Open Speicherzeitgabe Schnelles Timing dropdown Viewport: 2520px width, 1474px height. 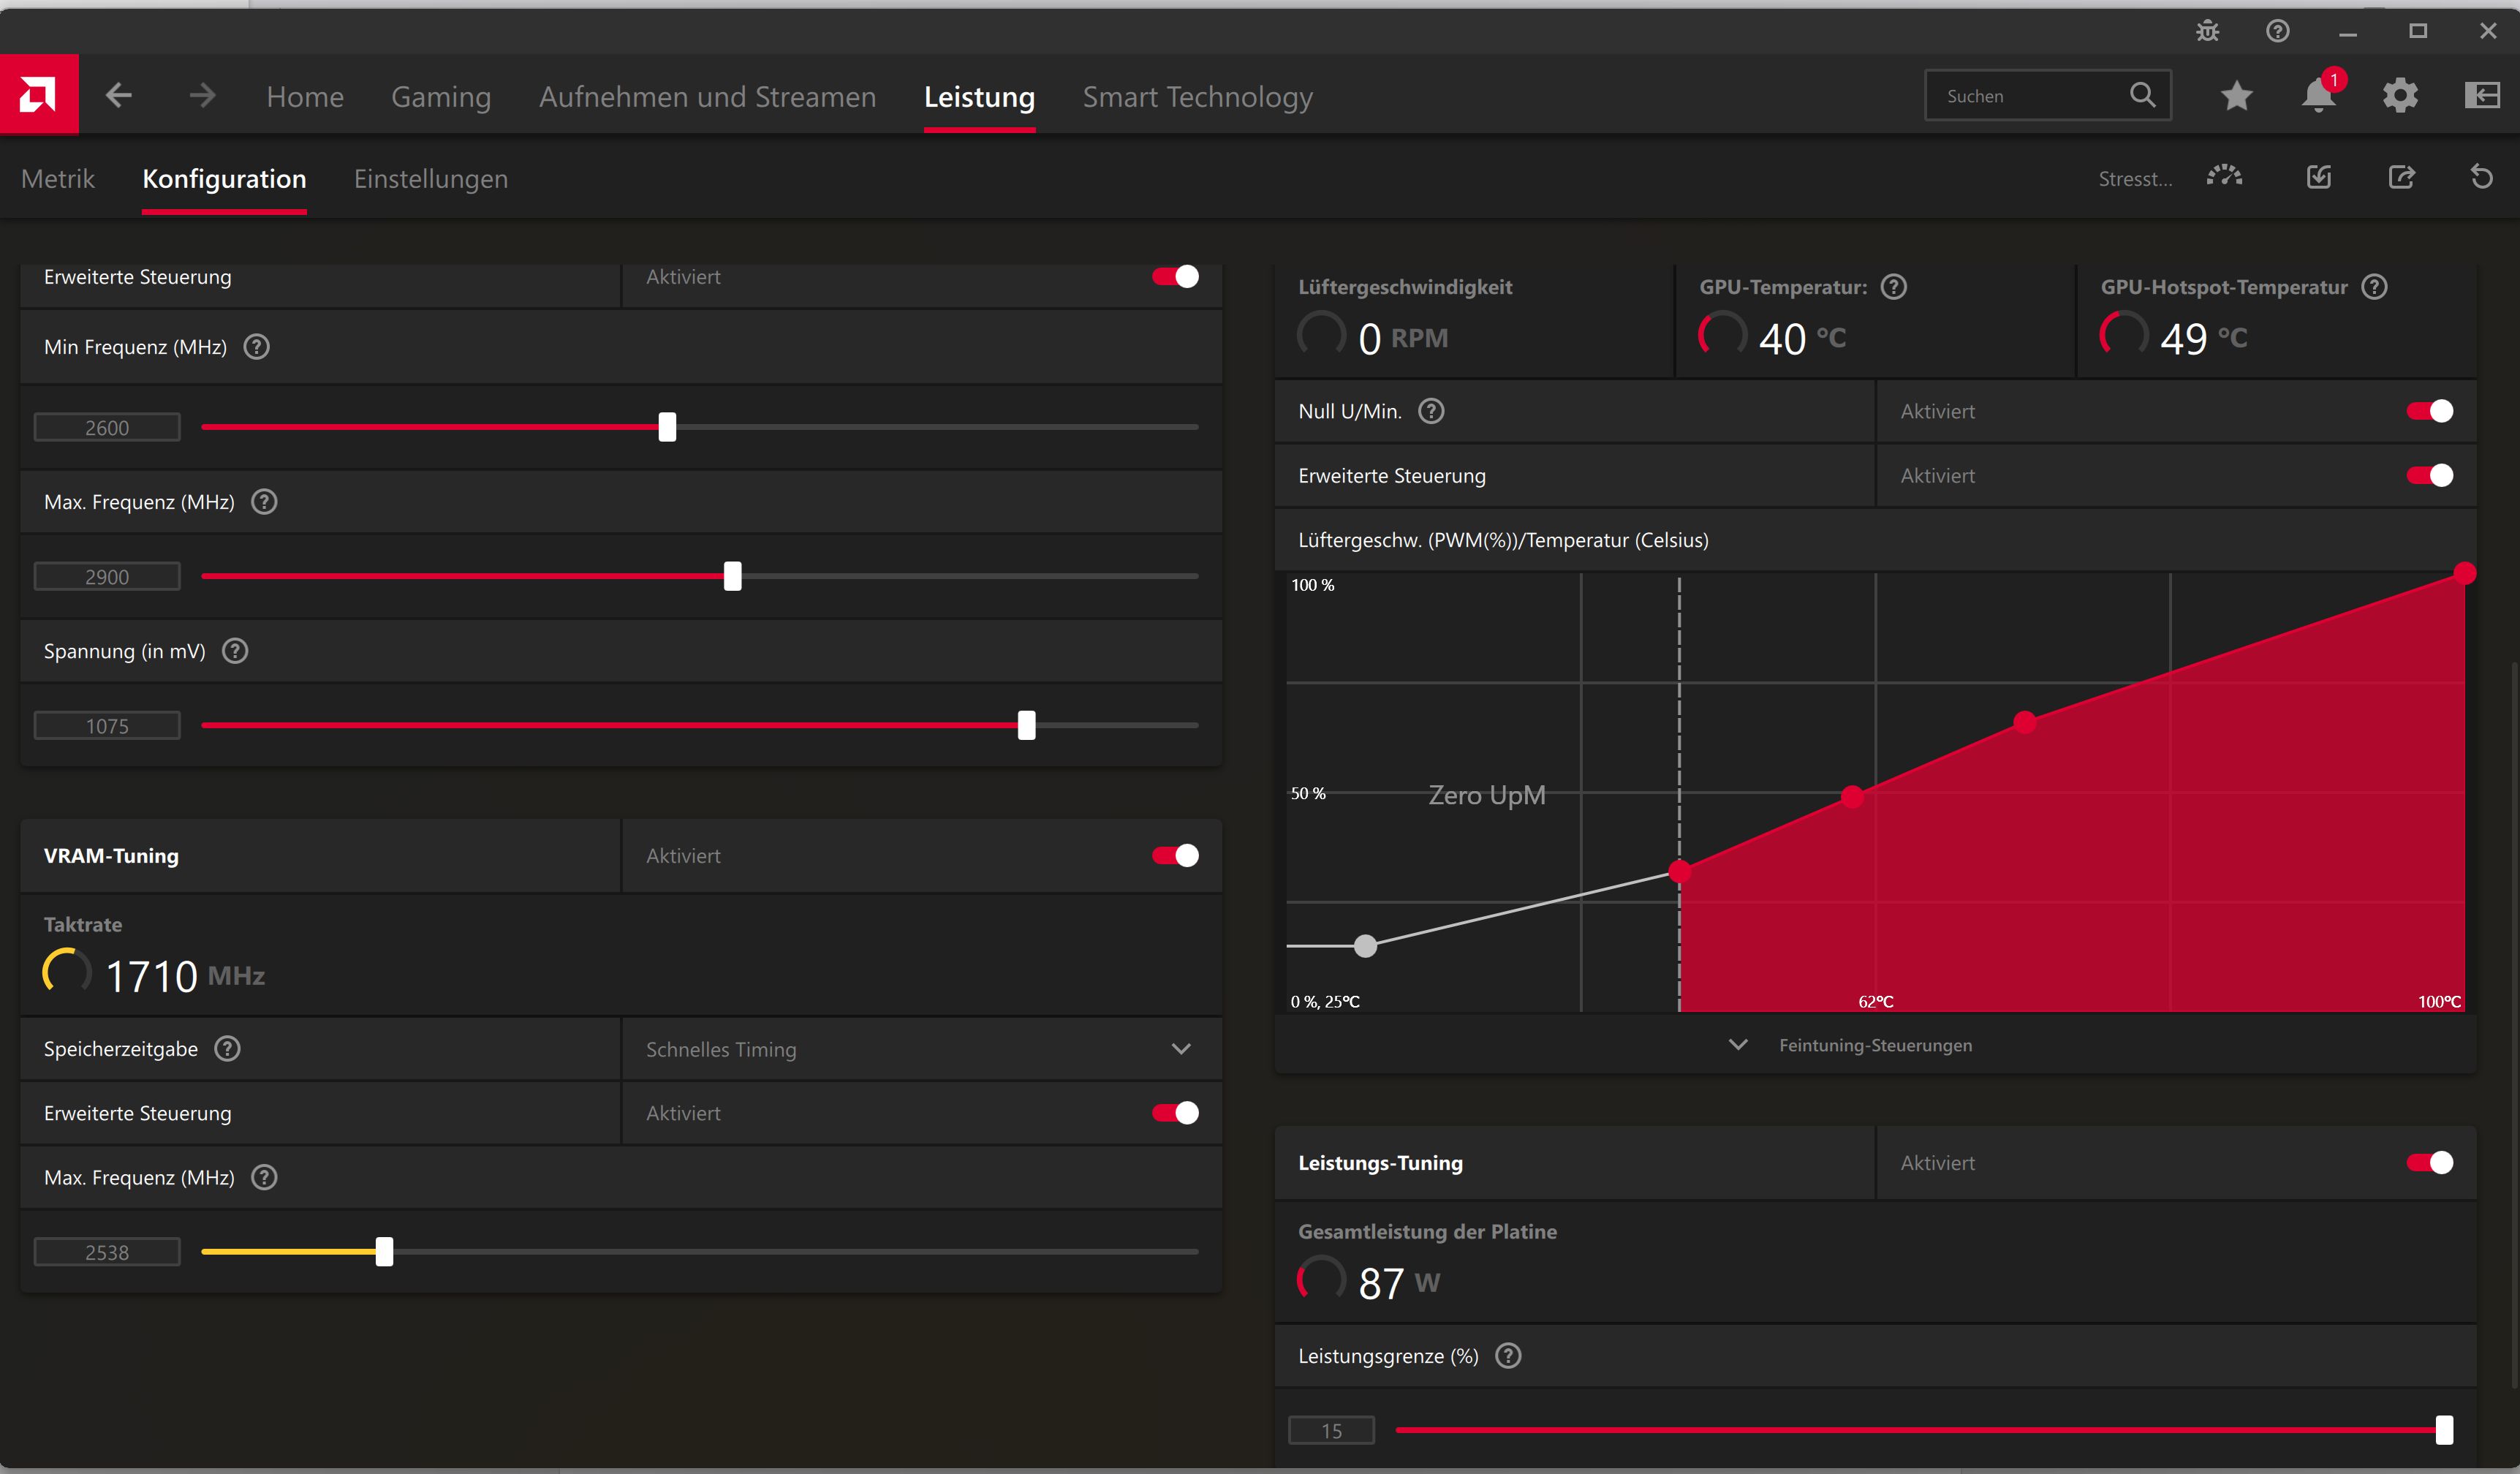click(922, 1049)
